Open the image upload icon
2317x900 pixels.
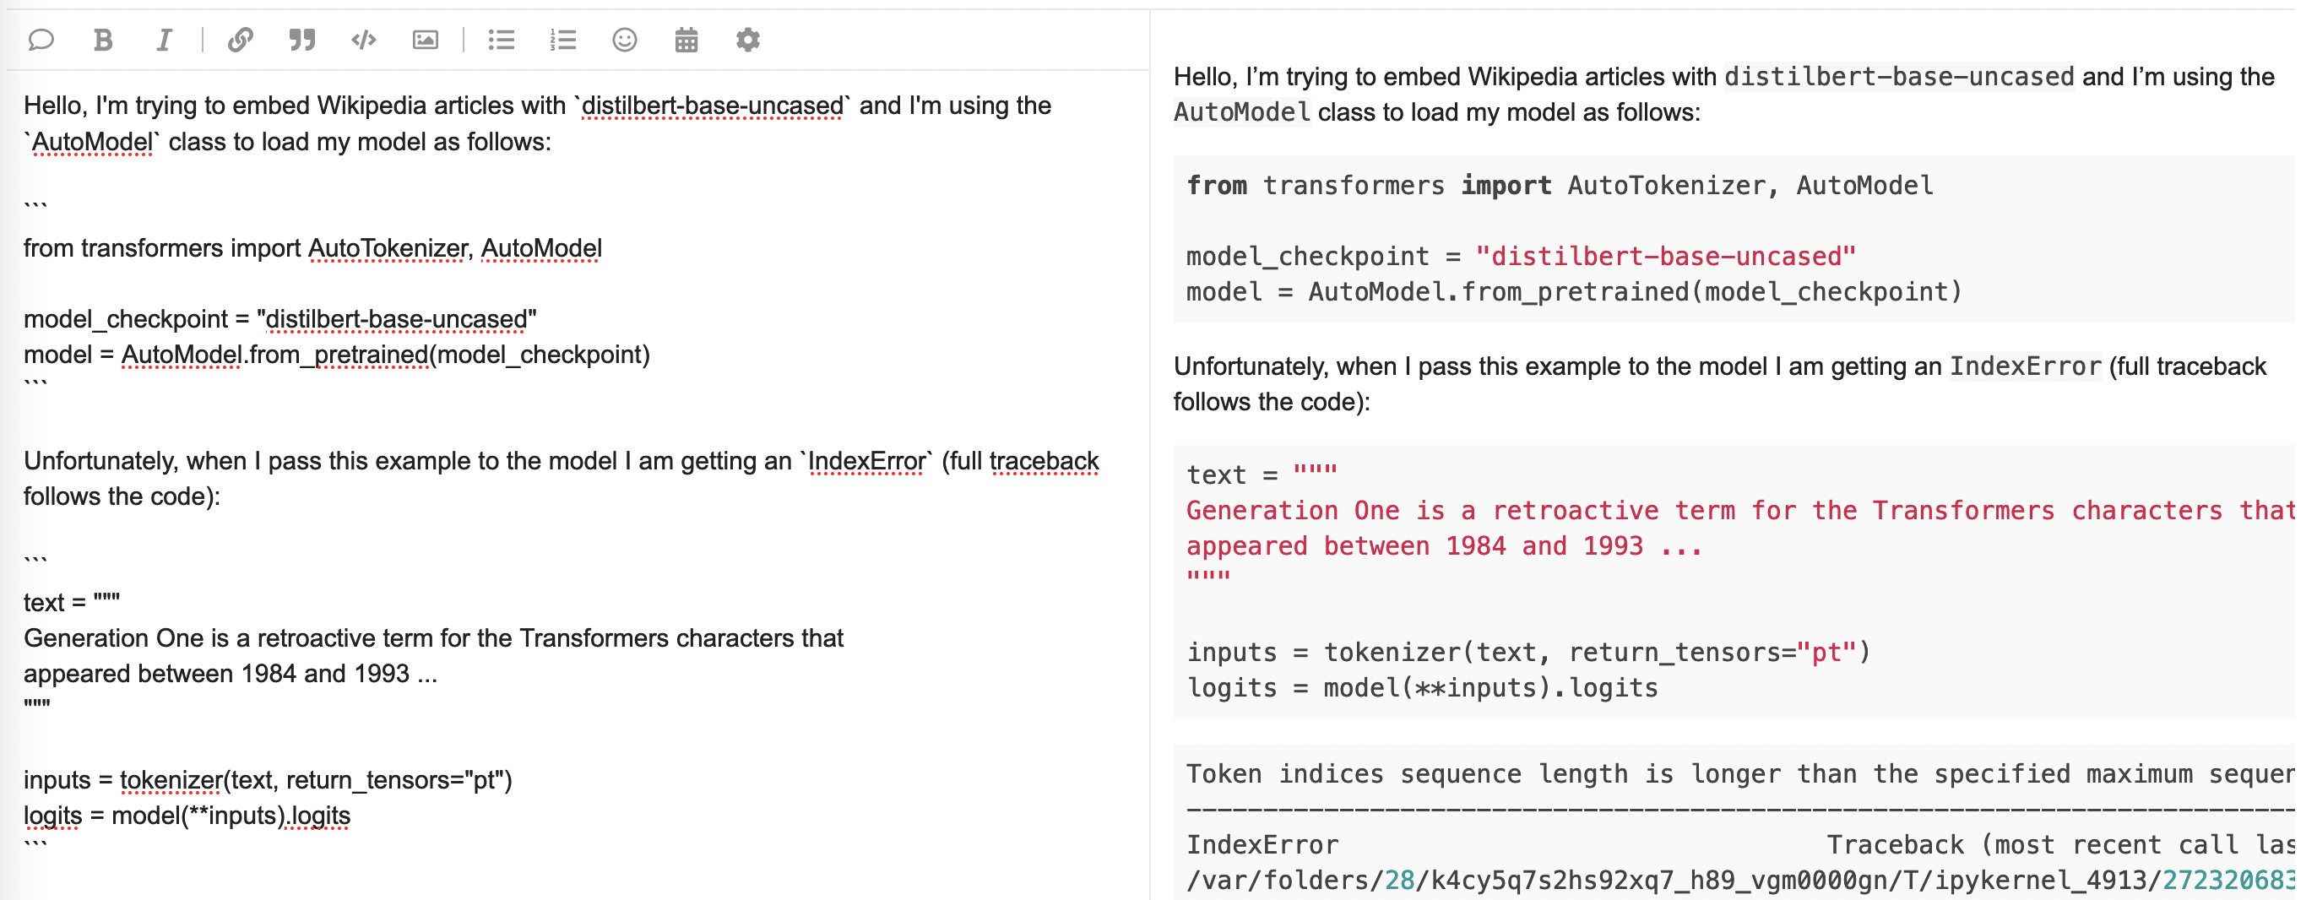pyautogui.click(x=426, y=40)
